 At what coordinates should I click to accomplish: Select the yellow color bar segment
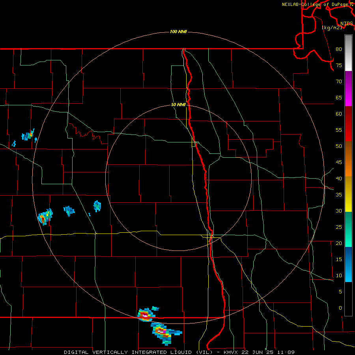pos(348,194)
